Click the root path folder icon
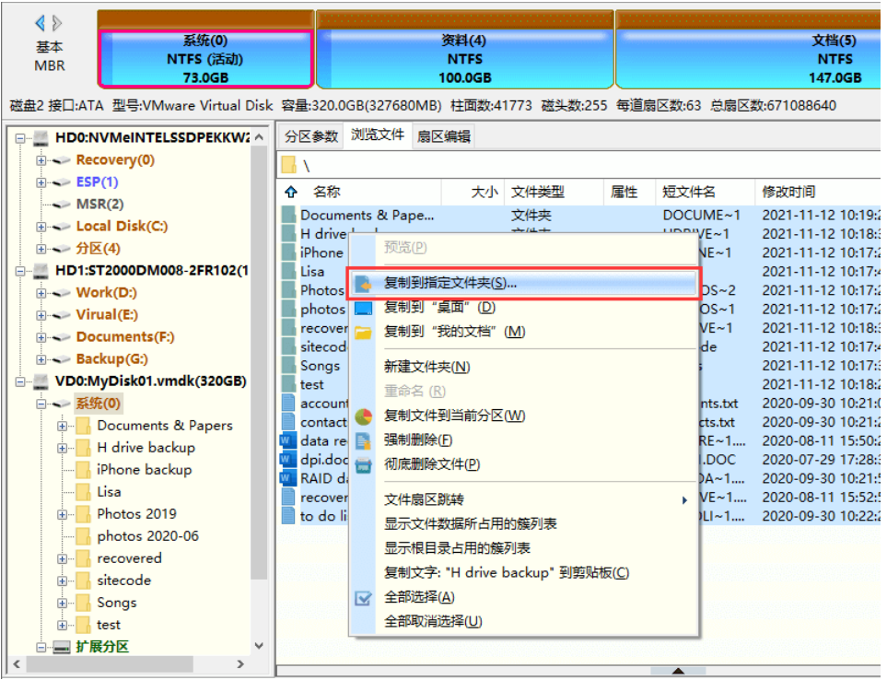 pyautogui.click(x=288, y=165)
